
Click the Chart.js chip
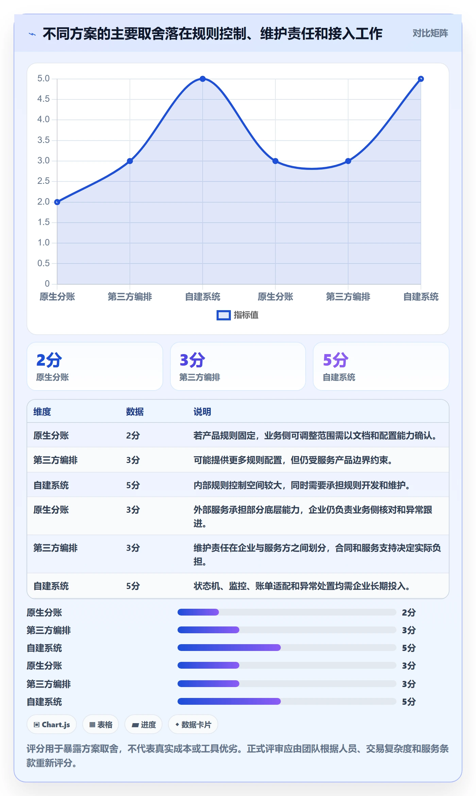click(52, 725)
